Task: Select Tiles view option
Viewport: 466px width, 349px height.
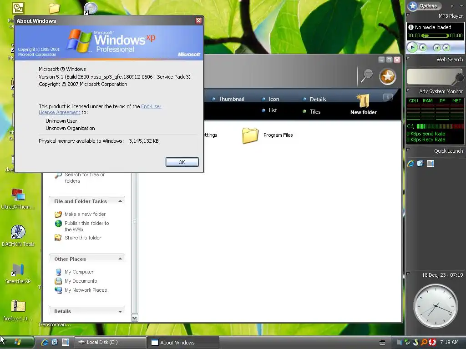Action: point(311,112)
